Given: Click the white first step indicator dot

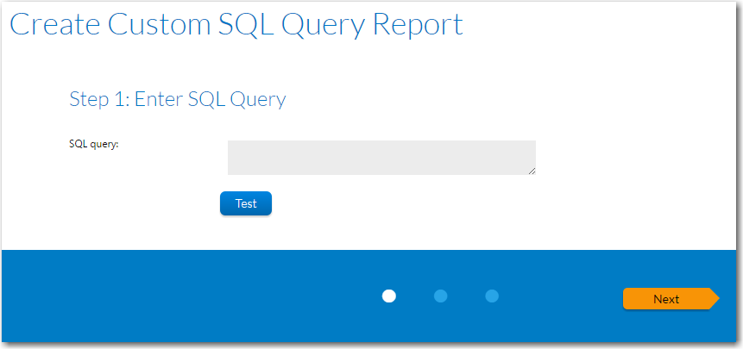Looking at the screenshot, I should coord(389,296).
